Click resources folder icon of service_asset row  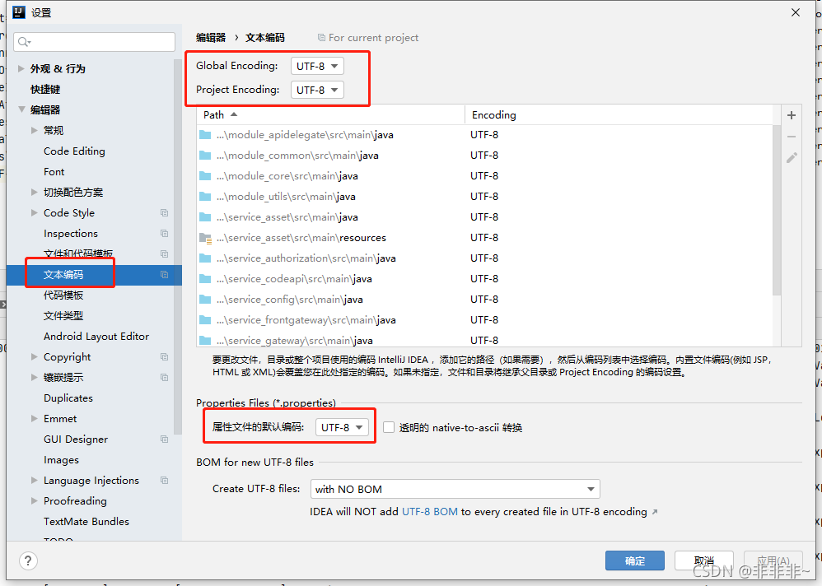pyautogui.click(x=205, y=239)
